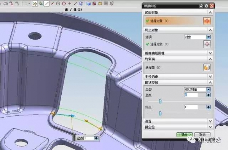Screen dimensions: 228x150
Task: Click the 取消 cancel button
Action: [202, 134]
